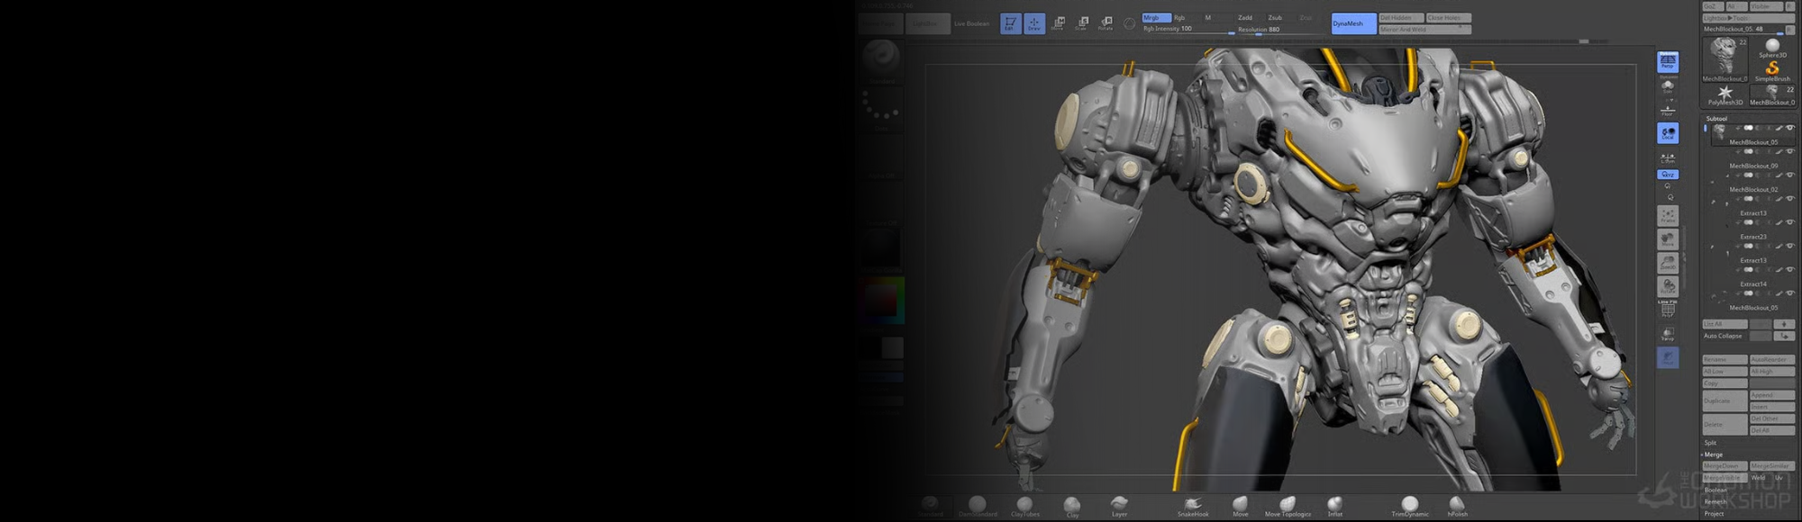Expand the Split section
The width and height of the screenshot is (1802, 522).
tap(1710, 443)
